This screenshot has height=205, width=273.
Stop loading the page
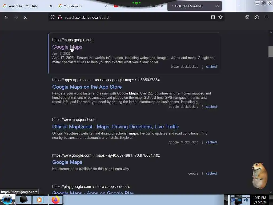tap(25, 17)
